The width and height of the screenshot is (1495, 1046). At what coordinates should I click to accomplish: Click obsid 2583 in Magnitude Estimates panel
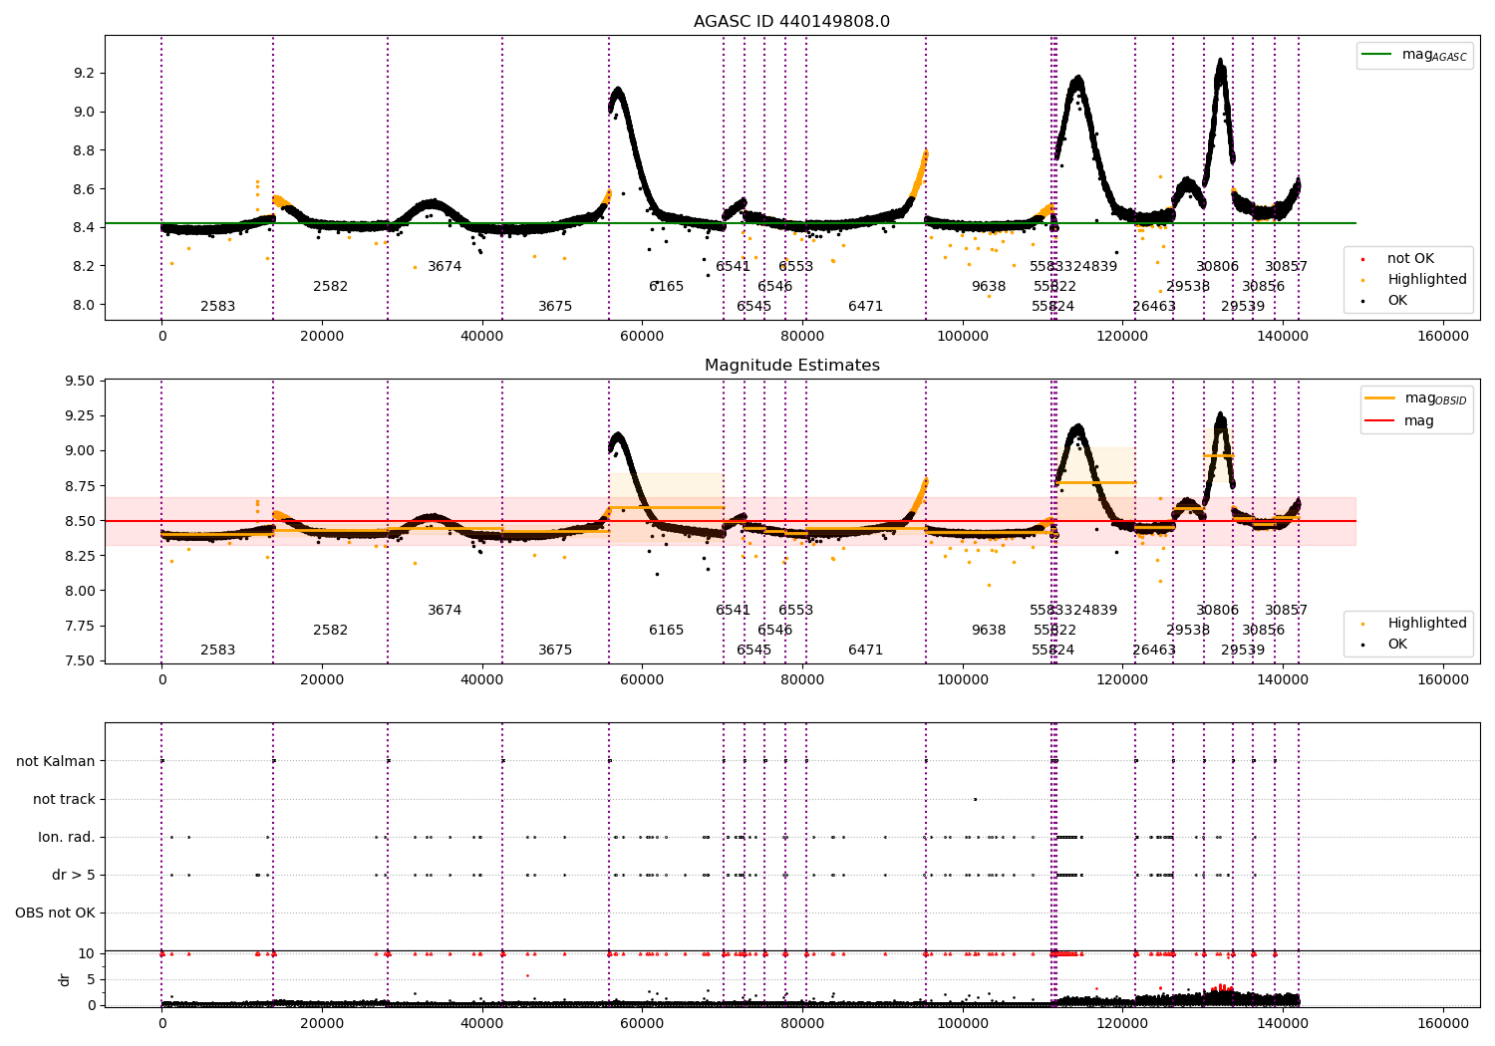coord(218,651)
